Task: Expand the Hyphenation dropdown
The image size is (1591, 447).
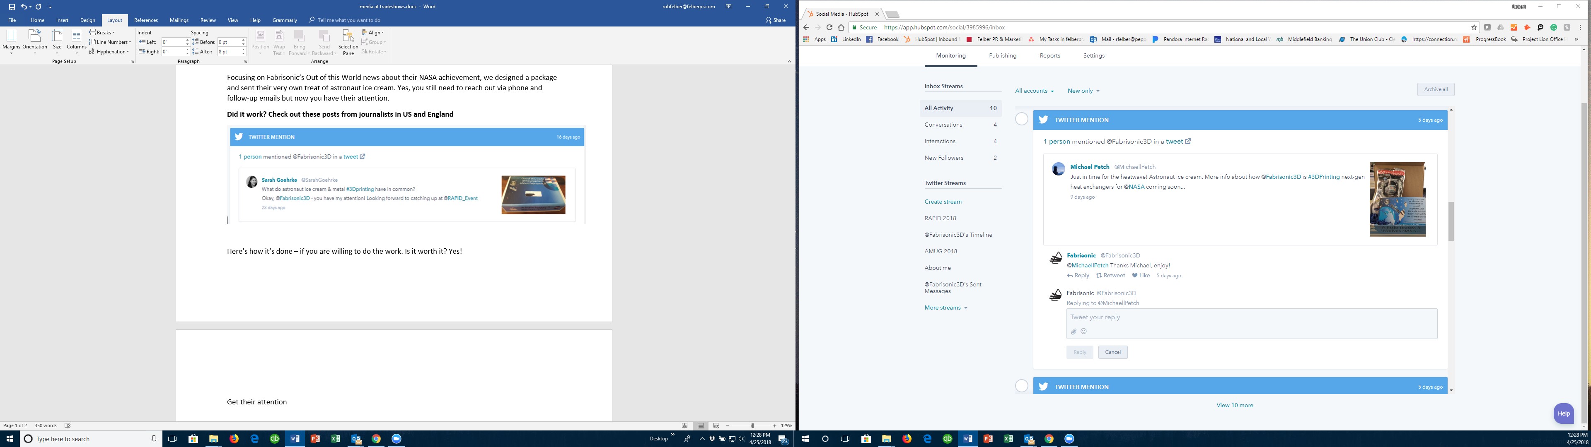Action: (x=109, y=52)
